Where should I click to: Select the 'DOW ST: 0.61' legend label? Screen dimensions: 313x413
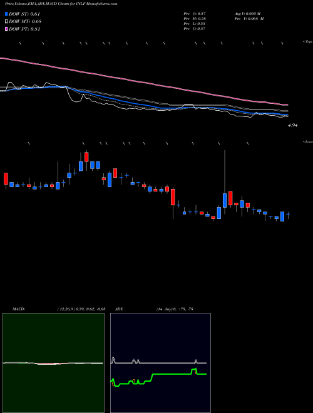click(x=24, y=14)
